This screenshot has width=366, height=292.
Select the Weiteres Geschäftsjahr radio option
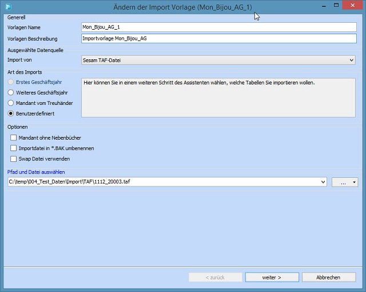[11, 92]
